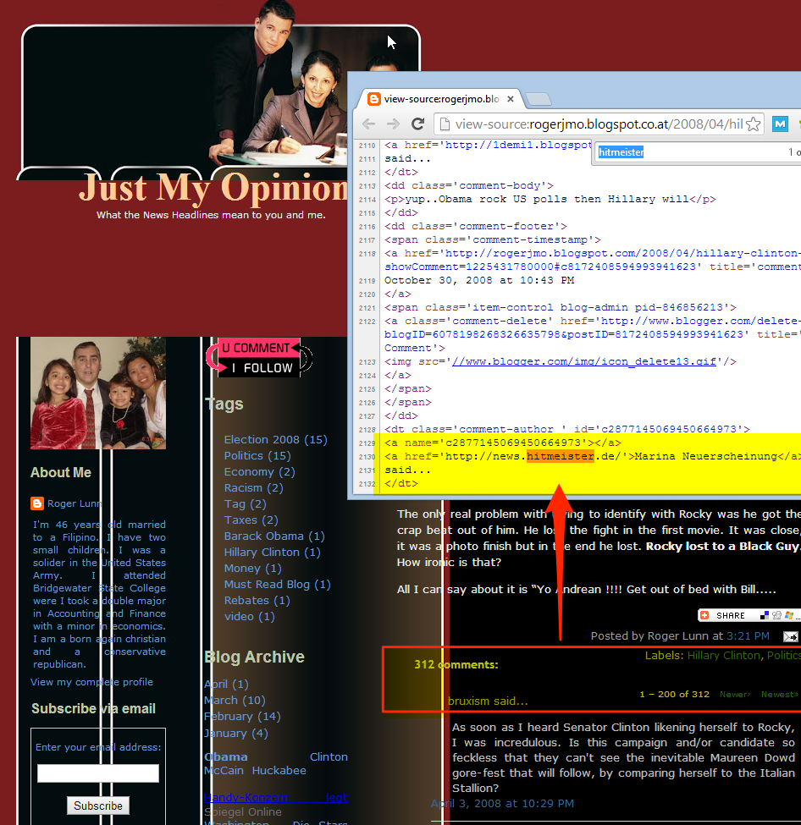Viewport: 801px width, 825px height.
Task: Open the Money tag
Action: [253, 569]
